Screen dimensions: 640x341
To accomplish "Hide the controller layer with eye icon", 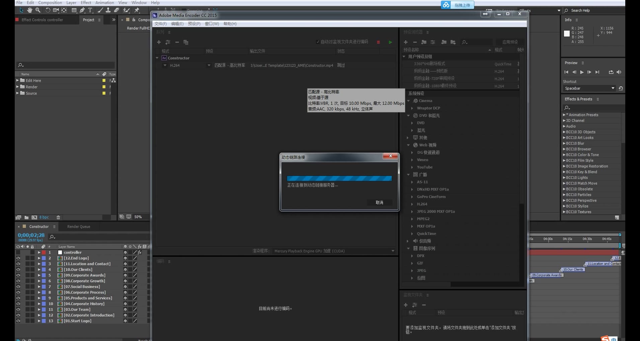I will 18,252.
